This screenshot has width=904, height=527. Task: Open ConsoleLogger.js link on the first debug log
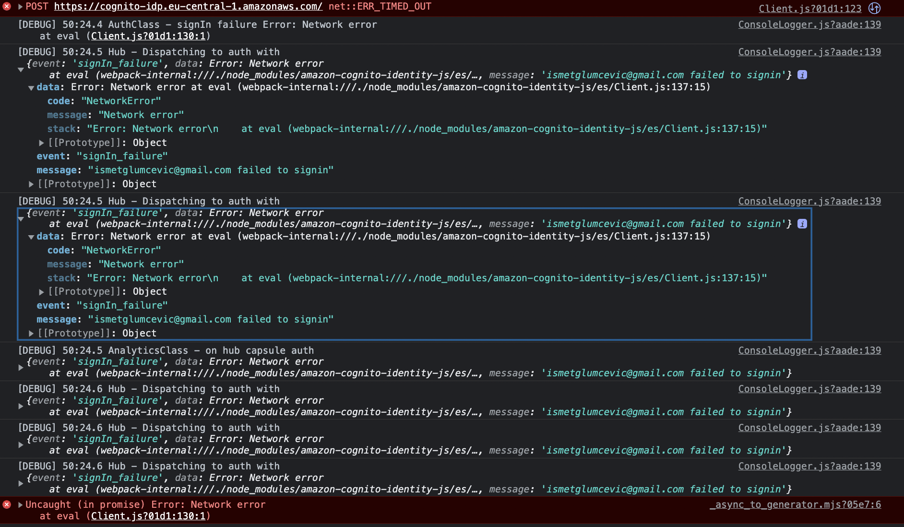pos(809,24)
